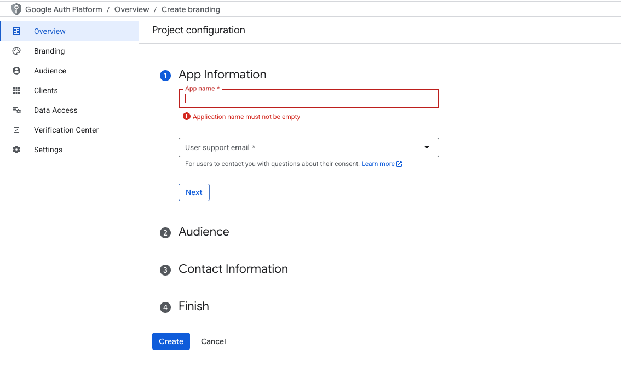This screenshot has width=621, height=372.
Task: Open the Branding menu item
Action: click(x=49, y=51)
